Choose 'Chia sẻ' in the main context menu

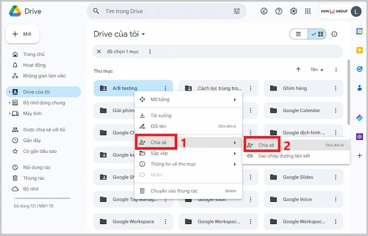[x=188, y=142]
